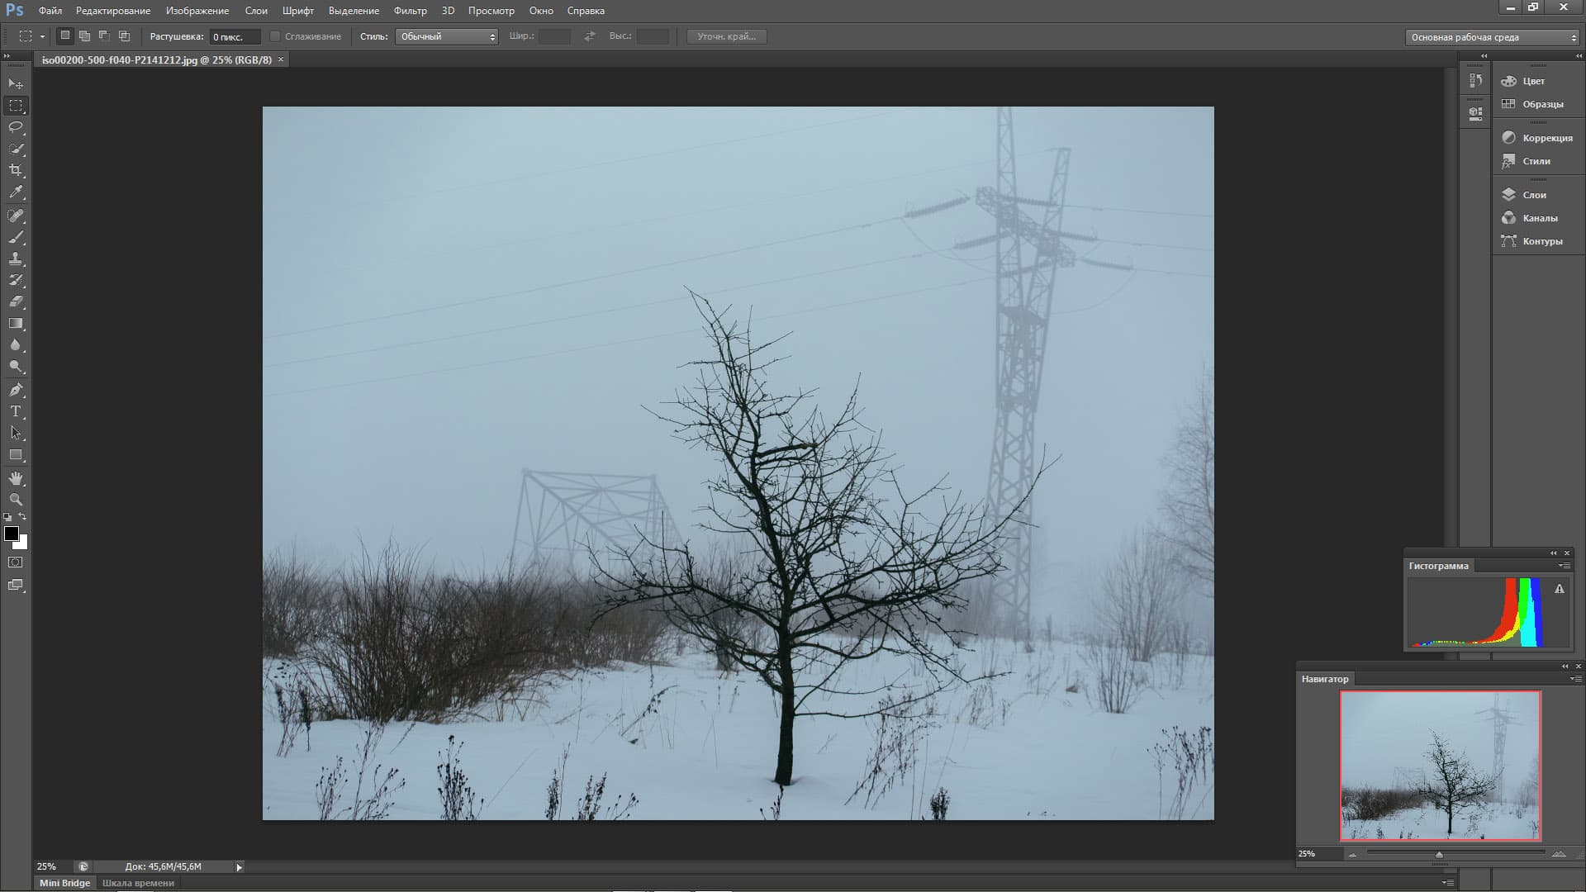The width and height of the screenshot is (1586, 892).
Task: Click the Уточн. край button
Action: 726,36
